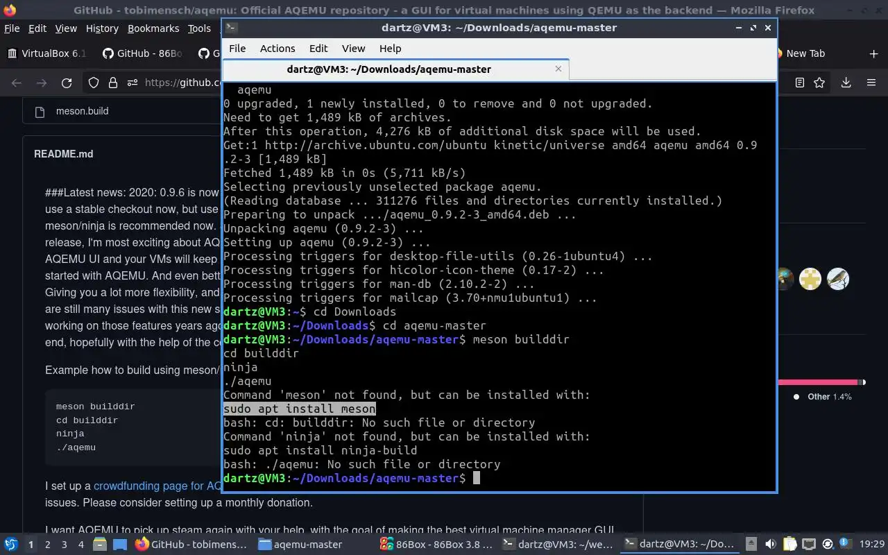This screenshot has width=888, height=555.
Task: Open the crowdfunding page link
Action: click(157, 486)
